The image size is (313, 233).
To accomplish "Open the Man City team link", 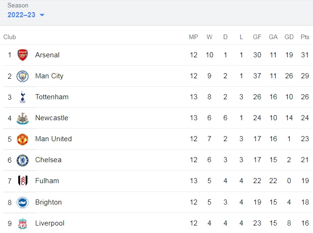I will click(50, 76).
